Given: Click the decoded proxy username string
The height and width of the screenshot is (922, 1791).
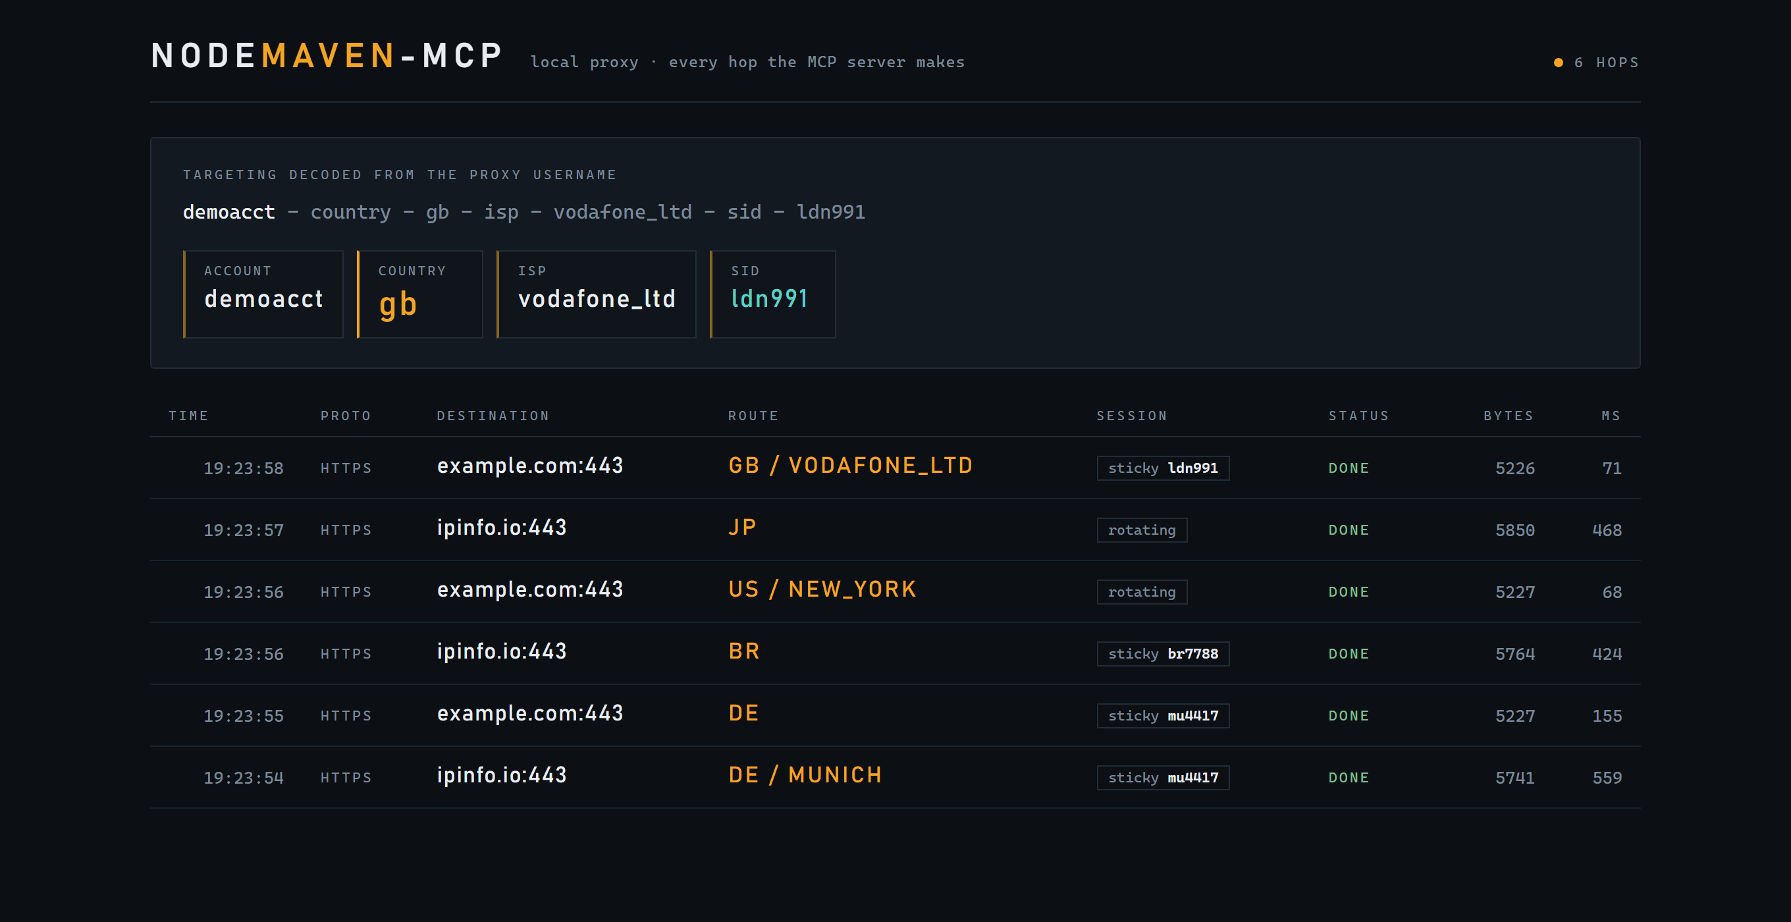Looking at the screenshot, I should pos(523,211).
